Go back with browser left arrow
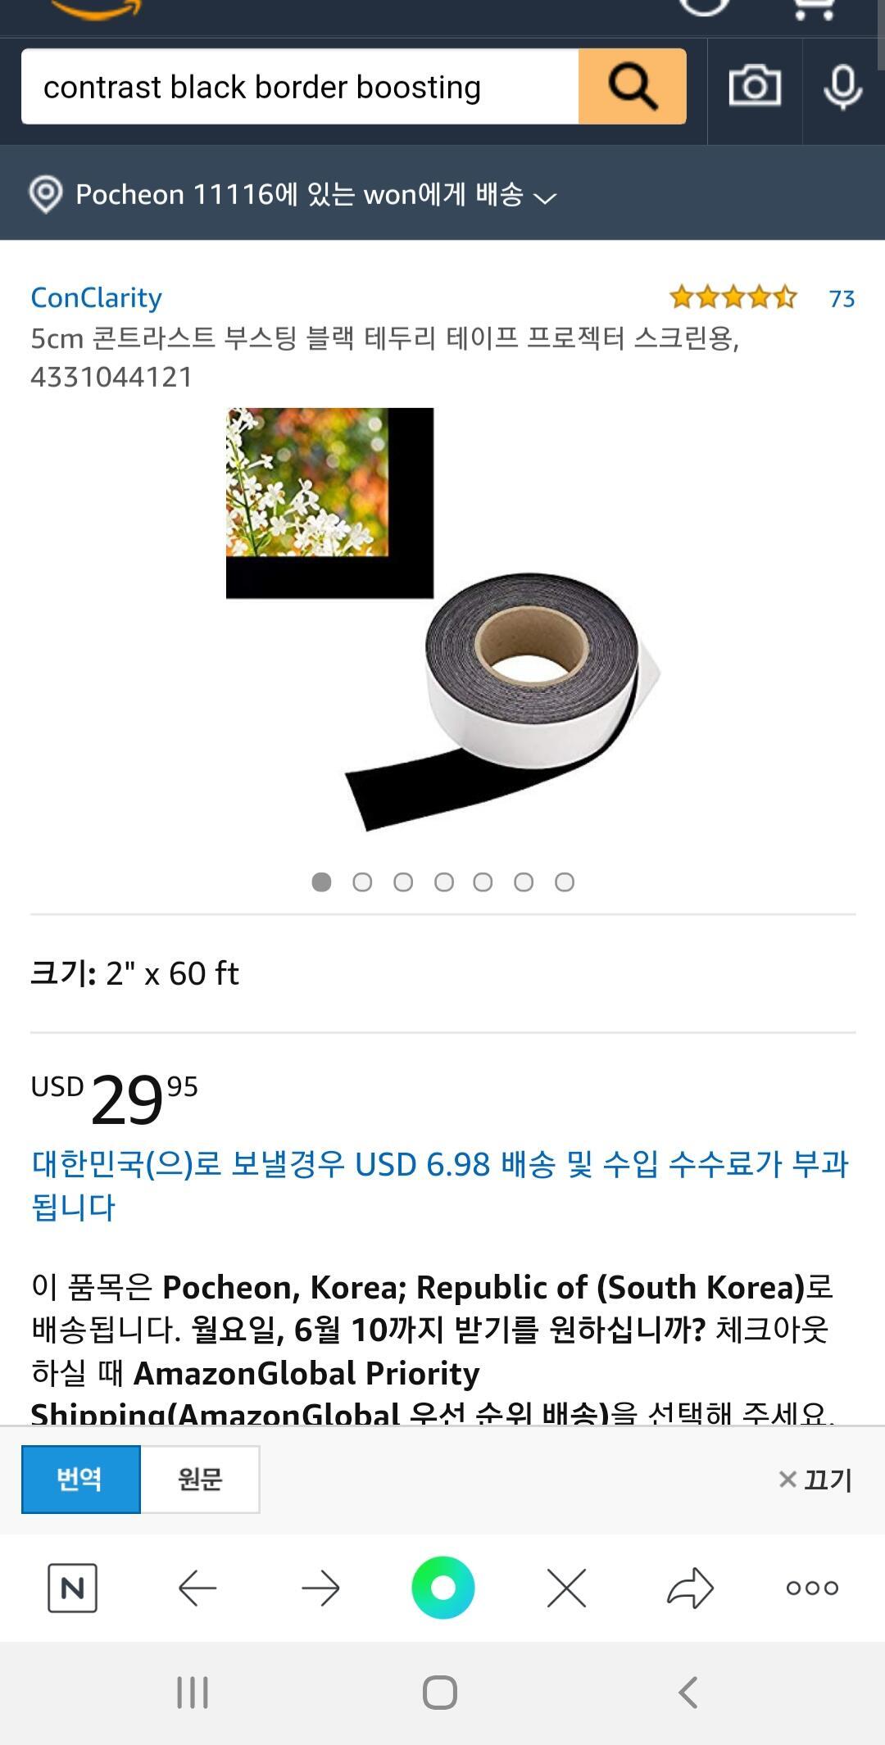 pyautogui.click(x=197, y=1588)
